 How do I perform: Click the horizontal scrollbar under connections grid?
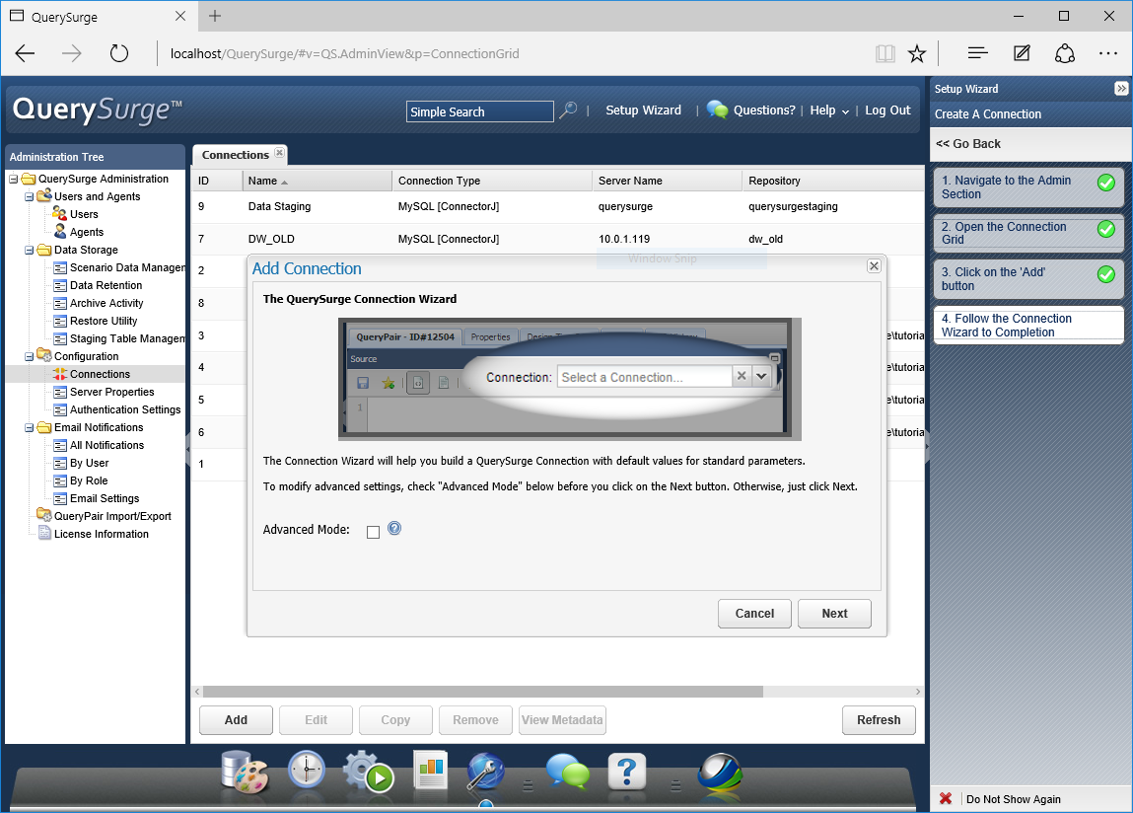click(482, 692)
